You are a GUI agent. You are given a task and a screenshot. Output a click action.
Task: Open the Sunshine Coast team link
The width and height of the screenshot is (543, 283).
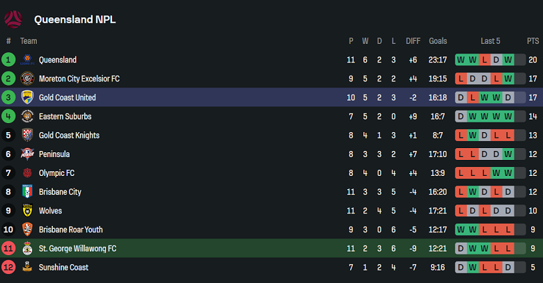pyautogui.click(x=63, y=267)
